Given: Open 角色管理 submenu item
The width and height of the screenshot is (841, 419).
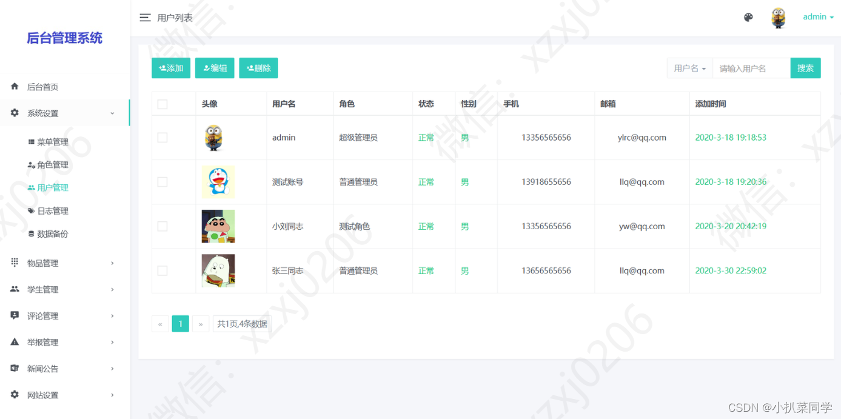Looking at the screenshot, I should point(53,165).
